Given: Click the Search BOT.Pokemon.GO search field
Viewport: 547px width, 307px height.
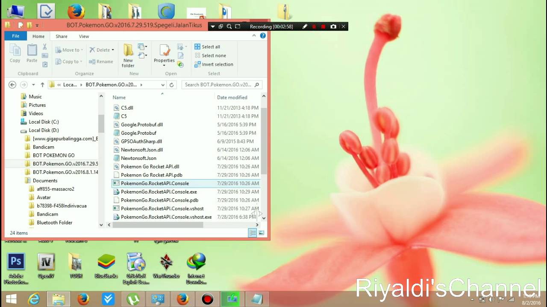Looking at the screenshot, I should pos(221,85).
